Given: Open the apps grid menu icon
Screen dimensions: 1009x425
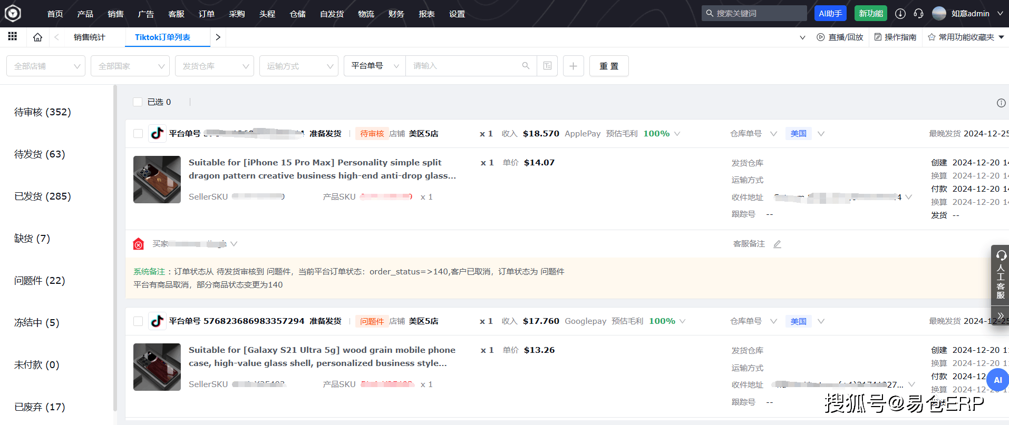Looking at the screenshot, I should coord(13,36).
